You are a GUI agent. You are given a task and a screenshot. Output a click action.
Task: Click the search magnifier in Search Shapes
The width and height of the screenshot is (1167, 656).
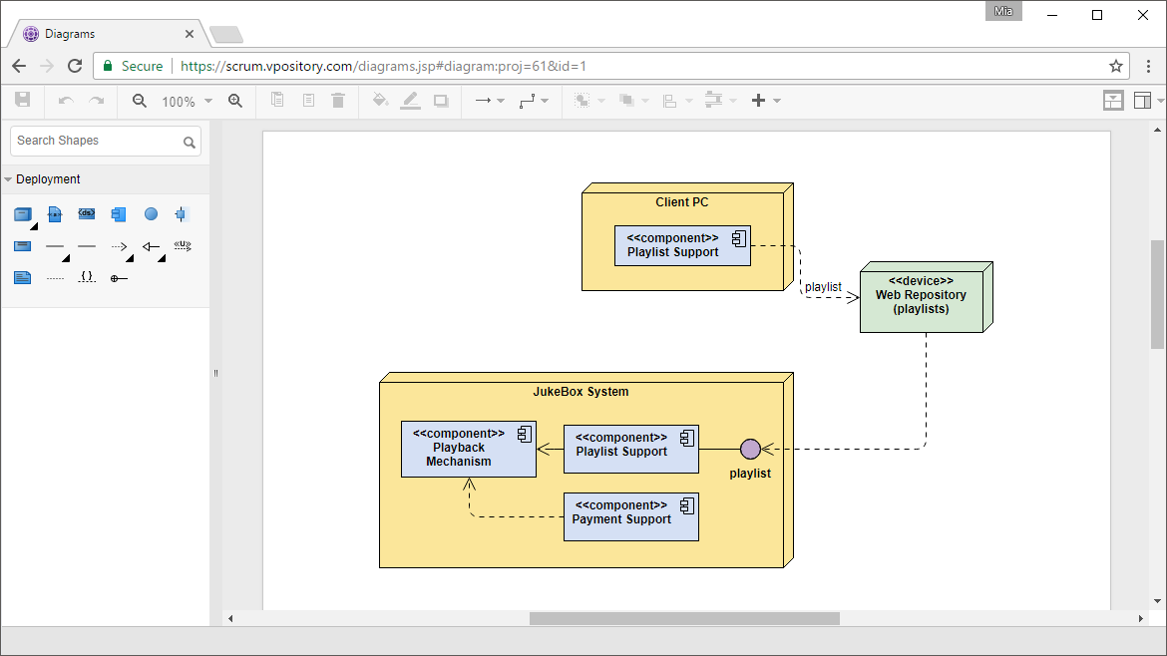190,142
